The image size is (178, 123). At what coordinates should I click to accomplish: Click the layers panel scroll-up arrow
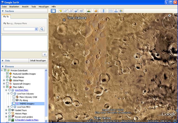[x=46, y=70]
